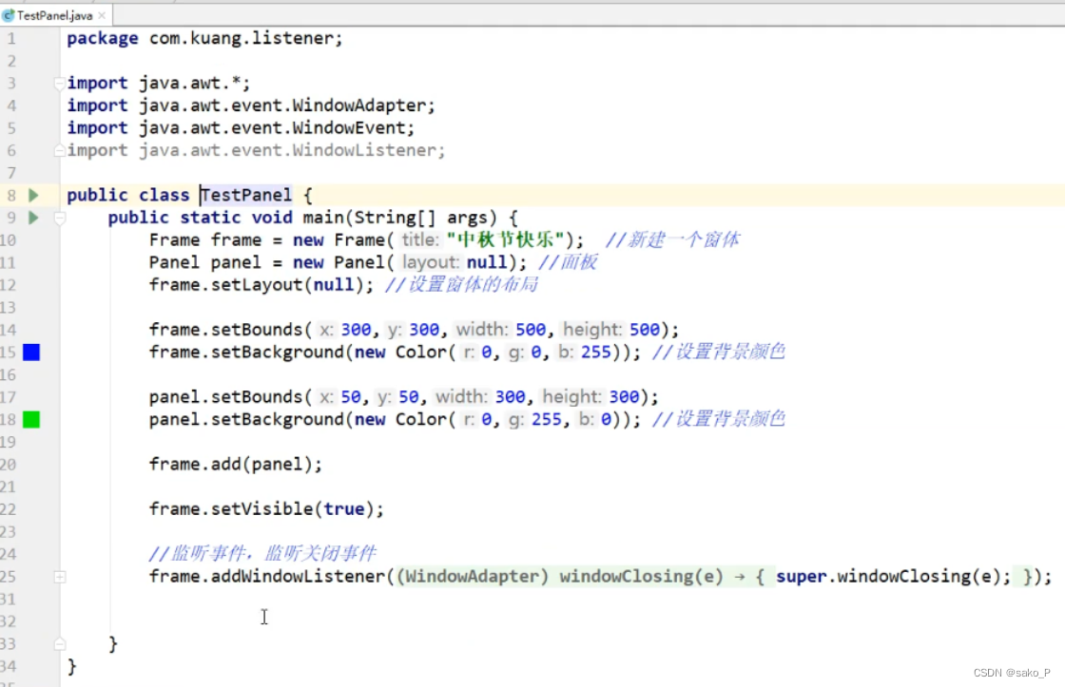Click the class name TestPanel in declaration

246,196
